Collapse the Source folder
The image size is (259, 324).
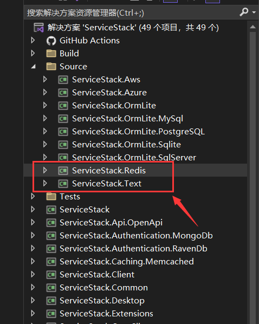coord(33,67)
